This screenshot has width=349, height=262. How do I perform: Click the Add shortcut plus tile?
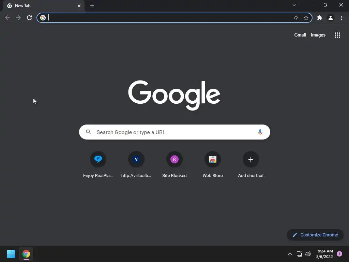pyautogui.click(x=251, y=165)
